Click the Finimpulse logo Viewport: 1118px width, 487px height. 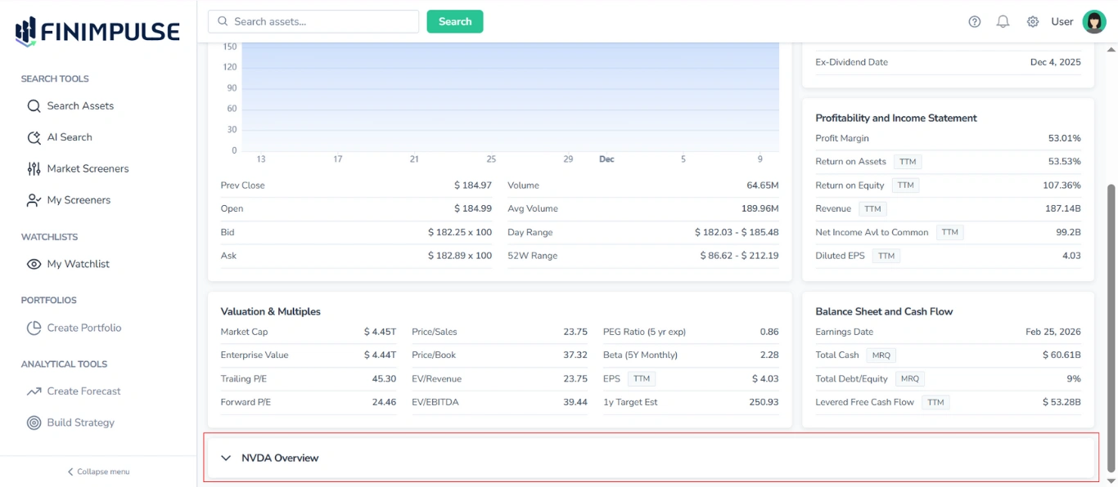(x=96, y=31)
